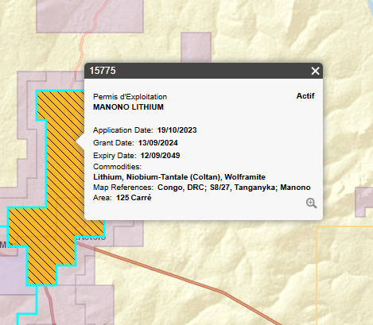Click the 'Commodities:' label
Screen dimensions: 373x325
pos(117,167)
